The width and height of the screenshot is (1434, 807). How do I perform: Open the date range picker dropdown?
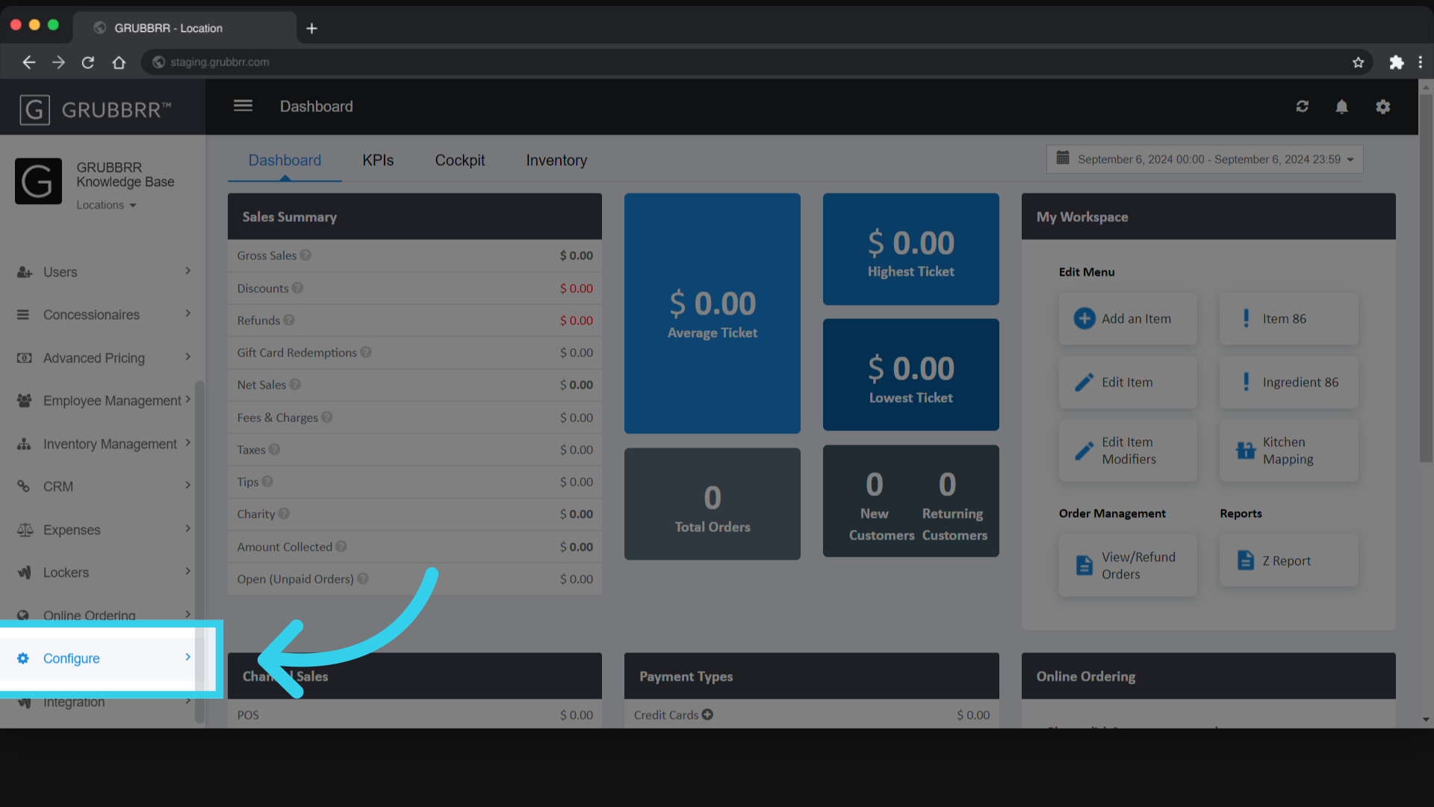[1205, 159]
